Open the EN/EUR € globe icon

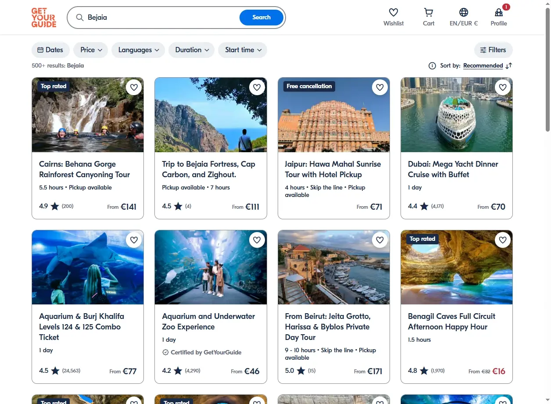click(x=464, y=12)
